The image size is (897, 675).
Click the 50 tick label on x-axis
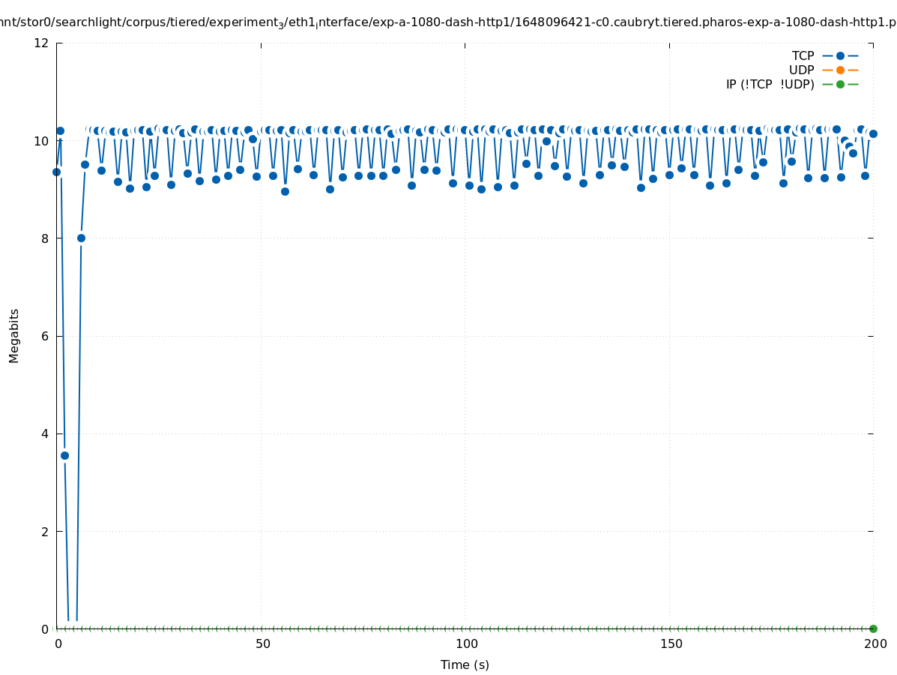point(262,643)
